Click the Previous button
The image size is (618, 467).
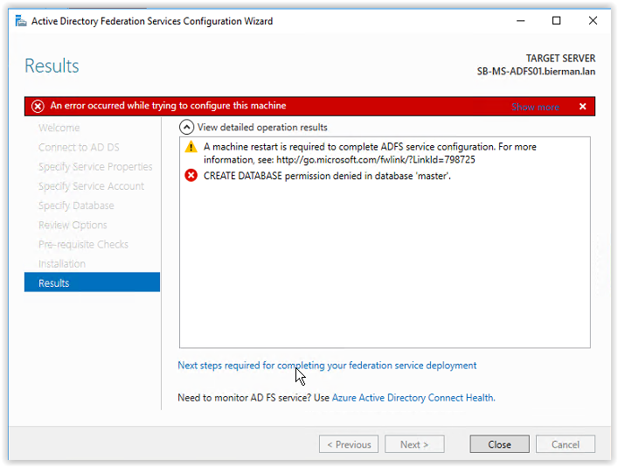point(349,444)
